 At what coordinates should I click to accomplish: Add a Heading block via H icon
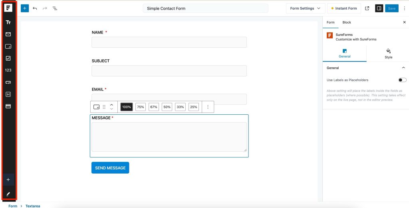(8, 94)
